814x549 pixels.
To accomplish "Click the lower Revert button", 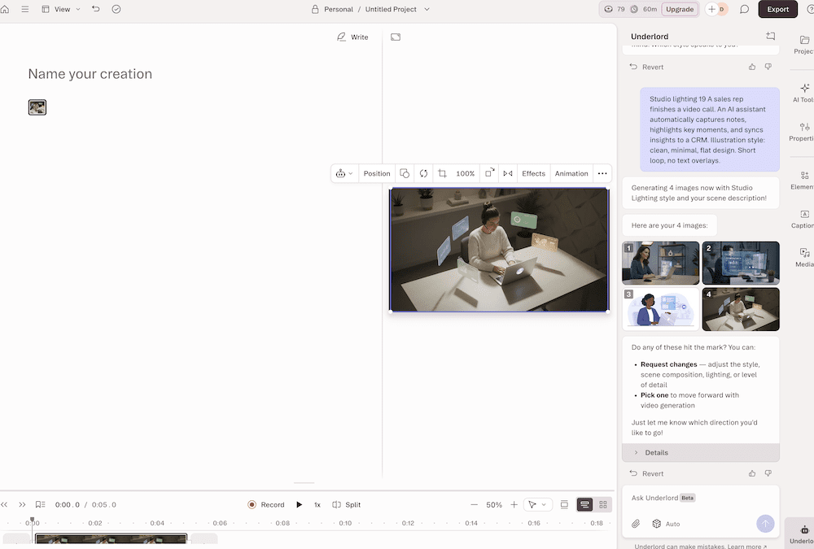I will [647, 473].
